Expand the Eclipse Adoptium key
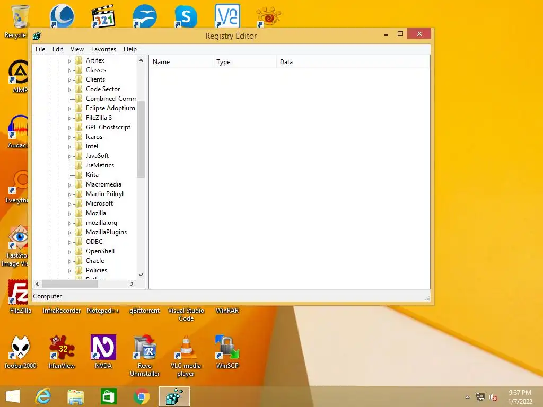Screen dimensions: 543x407 [69, 109]
